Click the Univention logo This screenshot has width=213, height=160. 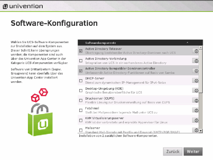(23, 6)
